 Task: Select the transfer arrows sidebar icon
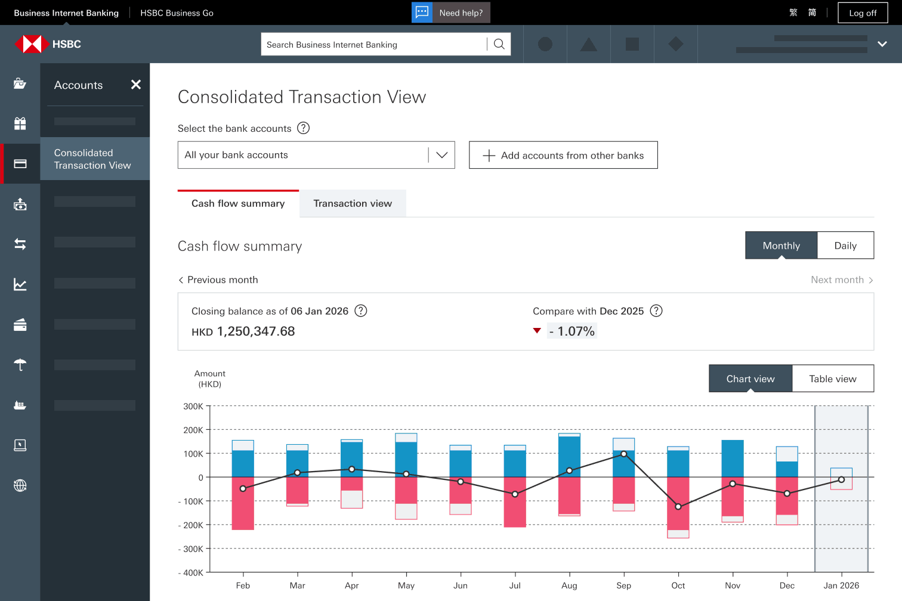coord(20,244)
